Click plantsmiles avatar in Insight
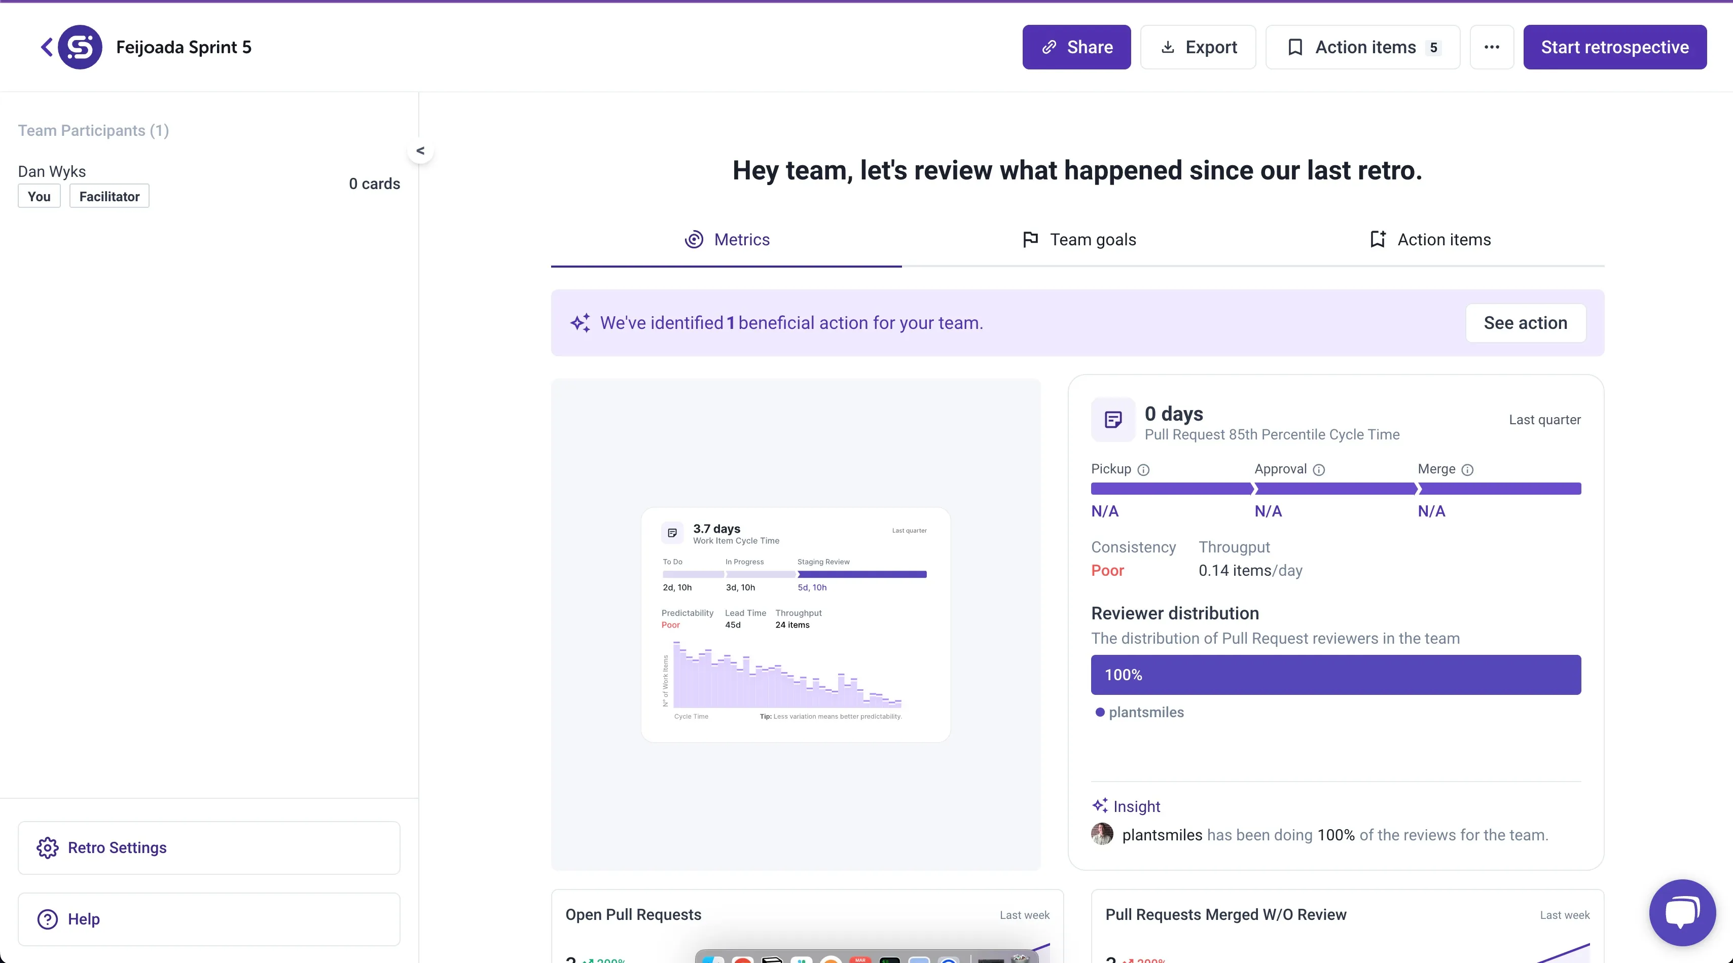1733x963 pixels. click(x=1102, y=835)
